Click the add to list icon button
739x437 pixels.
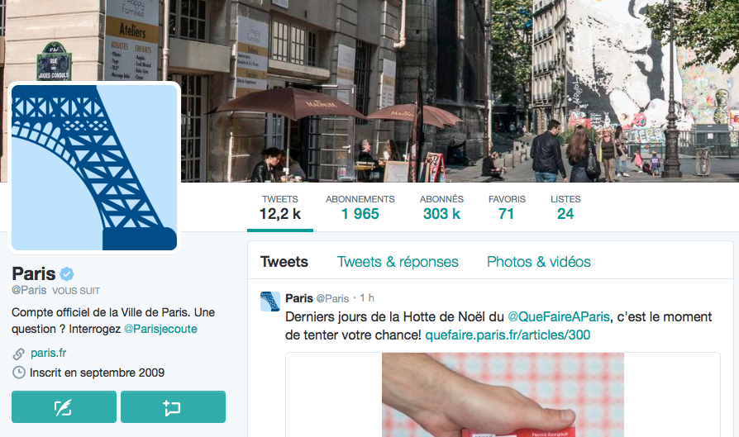pos(173,407)
